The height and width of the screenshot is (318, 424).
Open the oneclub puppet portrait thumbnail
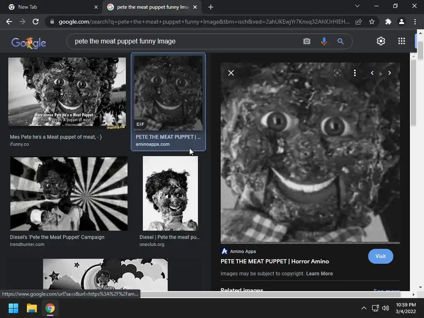point(170,193)
